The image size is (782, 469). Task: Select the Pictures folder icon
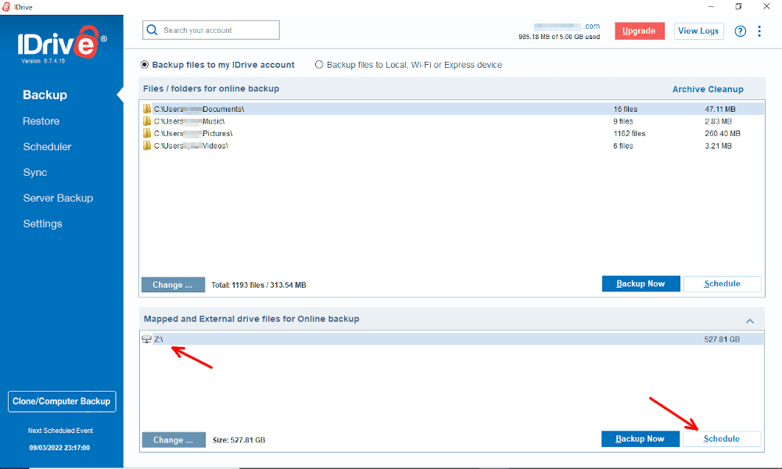147,133
